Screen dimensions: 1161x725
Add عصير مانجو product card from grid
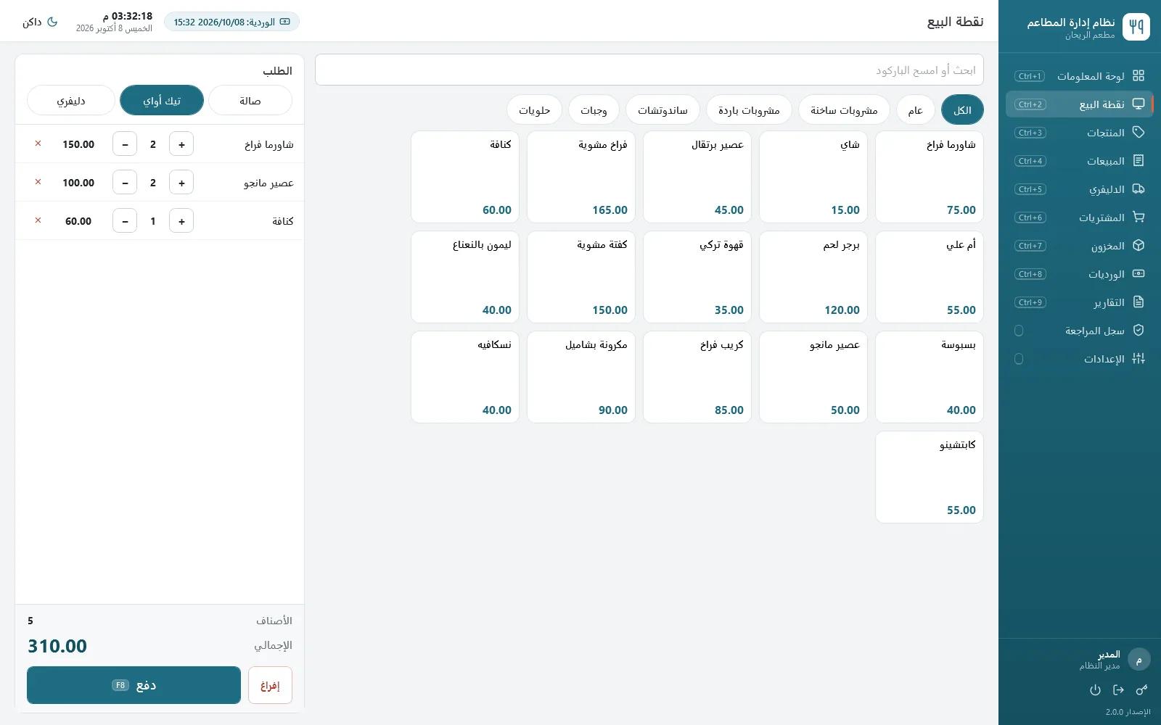click(813, 377)
